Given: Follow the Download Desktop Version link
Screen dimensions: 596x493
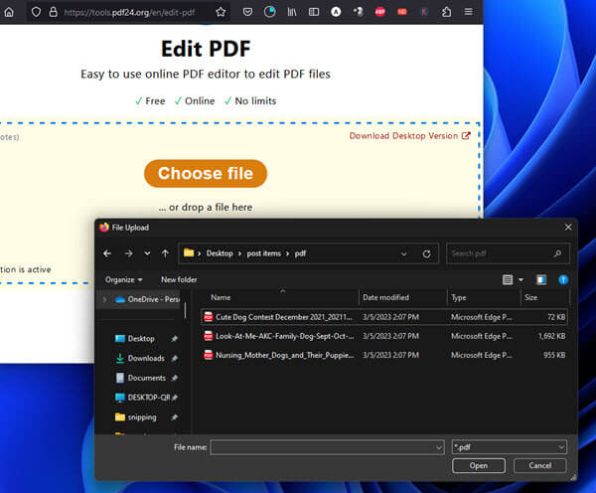Looking at the screenshot, I should (x=409, y=136).
